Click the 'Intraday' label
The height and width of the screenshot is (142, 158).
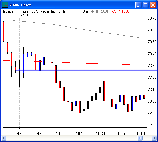(x=9, y=11)
